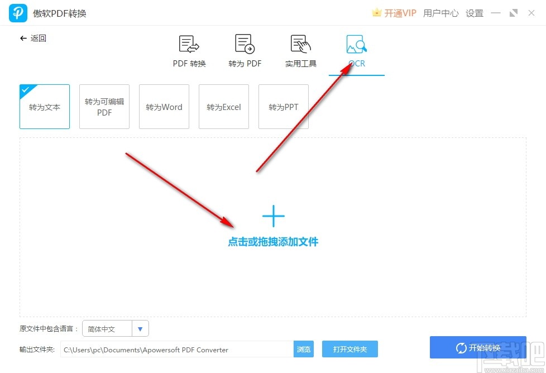Open the 设置 settings menu
This screenshot has height=373, width=546.
[474, 13]
